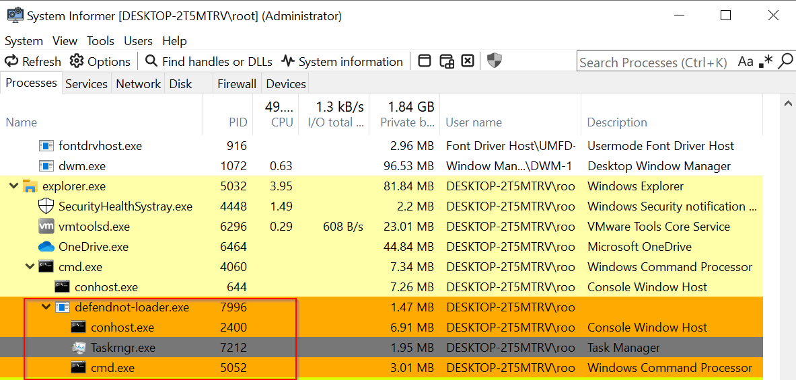
Task: Select the fontdrvhost.exe process row
Action: tap(382, 146)
